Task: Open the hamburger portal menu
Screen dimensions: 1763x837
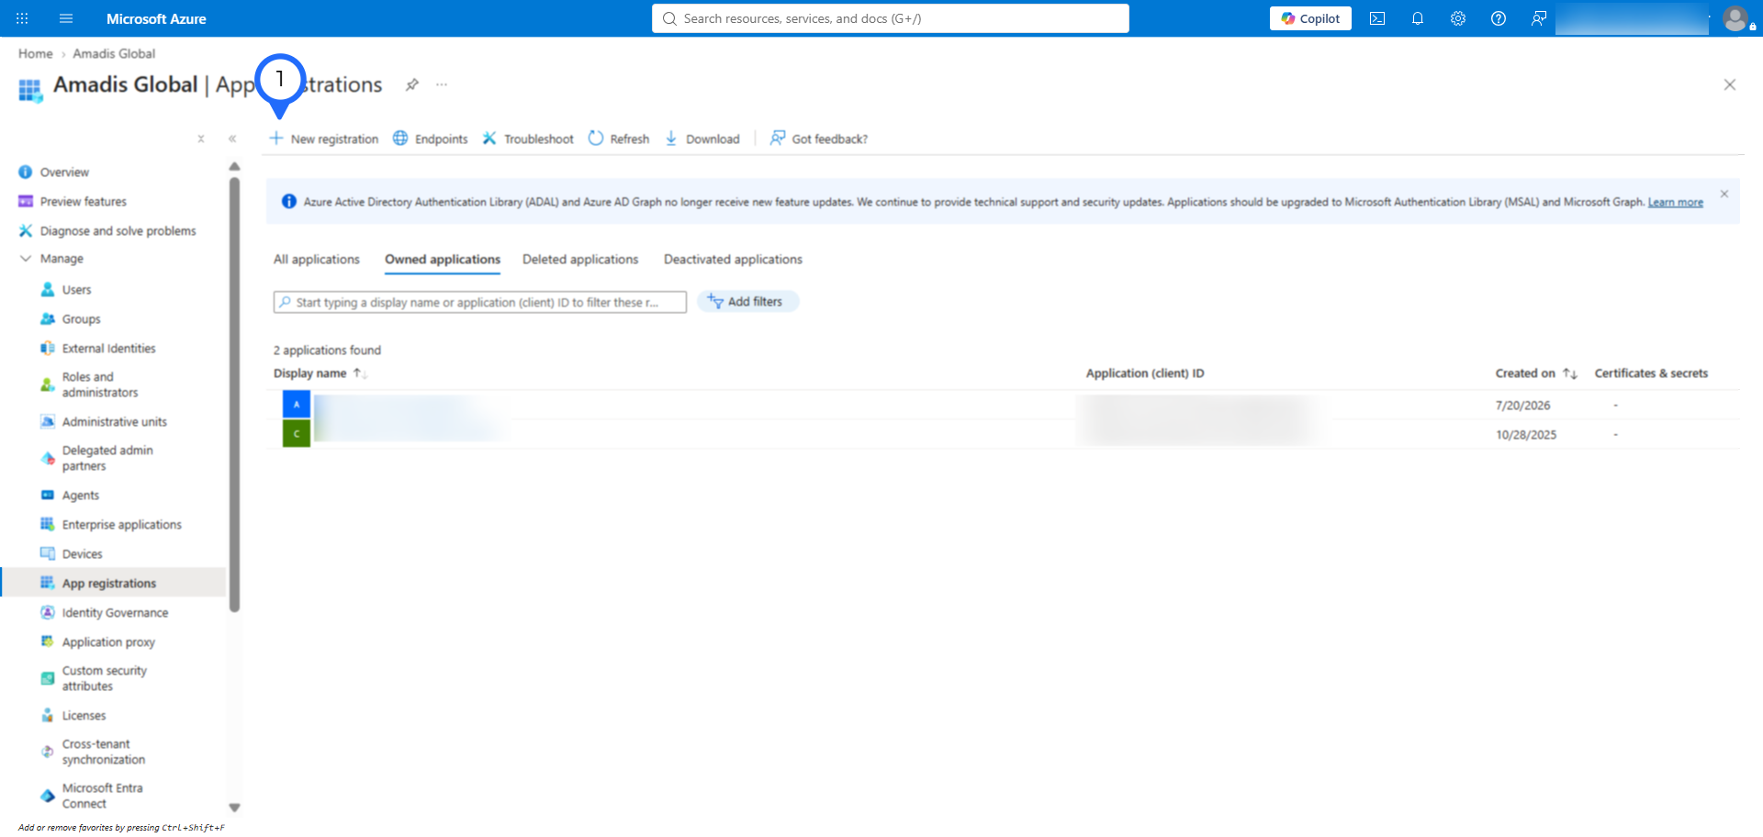Action: (x=66, y=18)
